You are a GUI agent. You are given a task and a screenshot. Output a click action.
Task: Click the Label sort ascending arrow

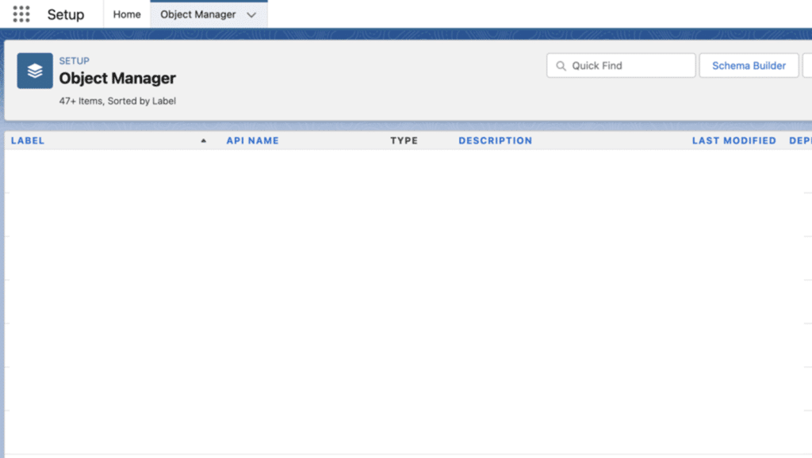click(x=204, y=140)
